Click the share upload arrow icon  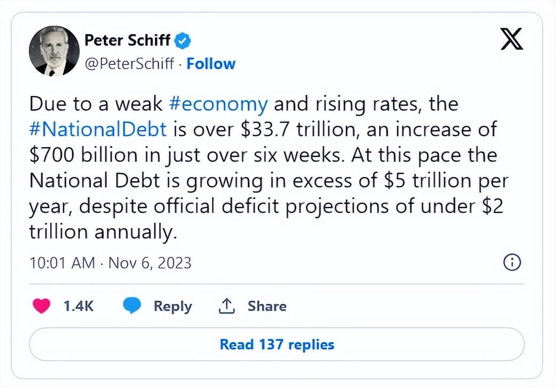[x=227, y=306]
